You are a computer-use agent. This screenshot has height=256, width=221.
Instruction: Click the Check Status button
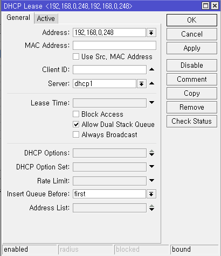(x=192, y=121)
